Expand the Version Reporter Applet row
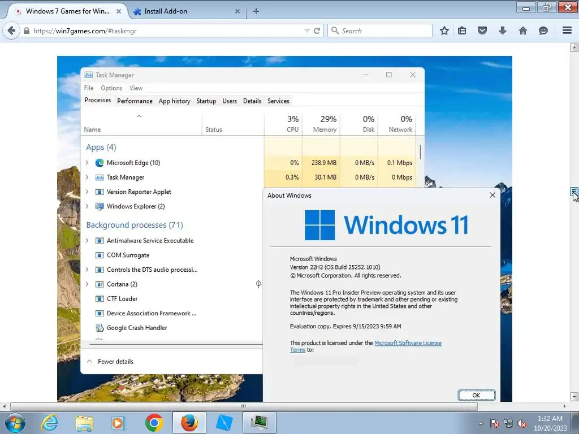Image resolution: width=579 pixels, height=434 pixels. pos(87,192)
